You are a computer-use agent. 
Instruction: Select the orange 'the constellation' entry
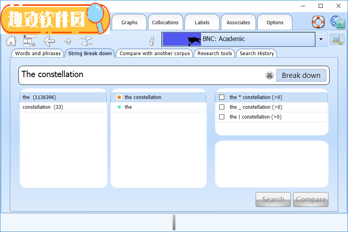[143, 97]
